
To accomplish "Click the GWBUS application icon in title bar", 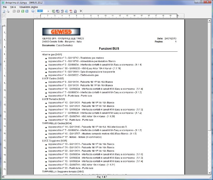I will [3, 2].
